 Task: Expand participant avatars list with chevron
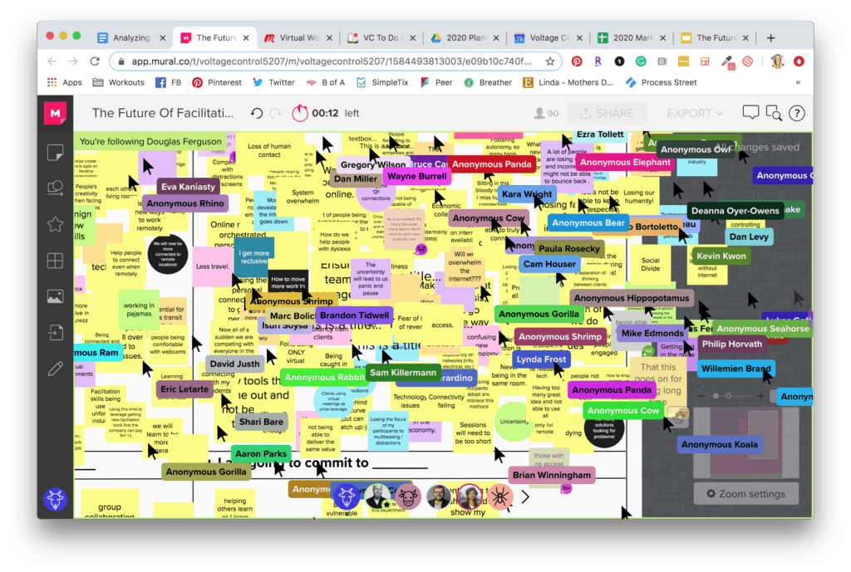[525, 496]
